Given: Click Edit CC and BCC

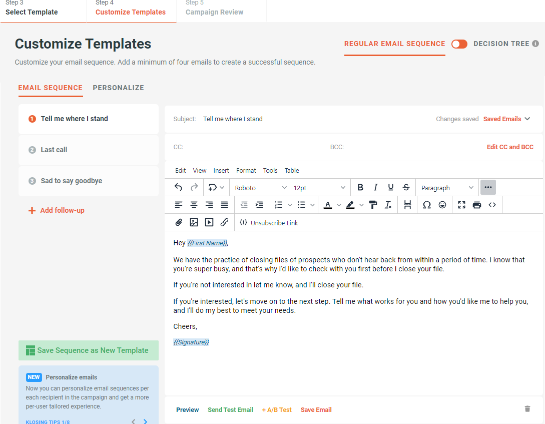Looking at the screenshot, I should coord(510,147).
